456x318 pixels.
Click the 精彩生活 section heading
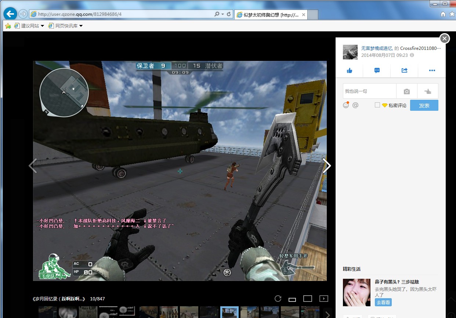point(352,269)
